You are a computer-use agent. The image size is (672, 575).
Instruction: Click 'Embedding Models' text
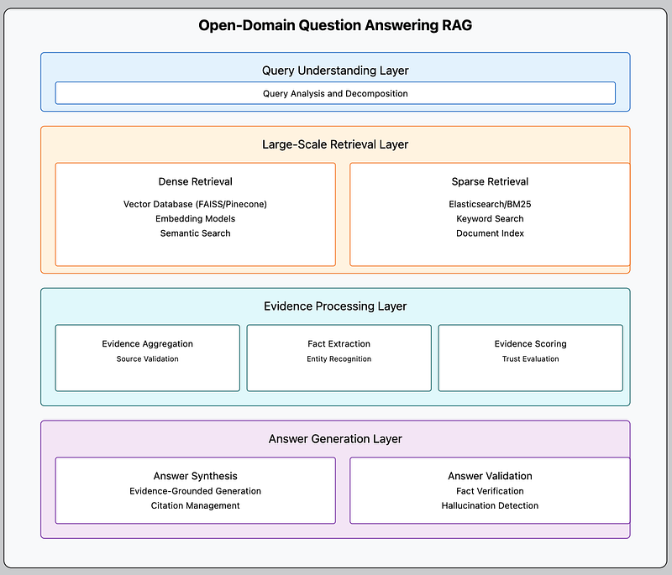click(x=196, y=219)
